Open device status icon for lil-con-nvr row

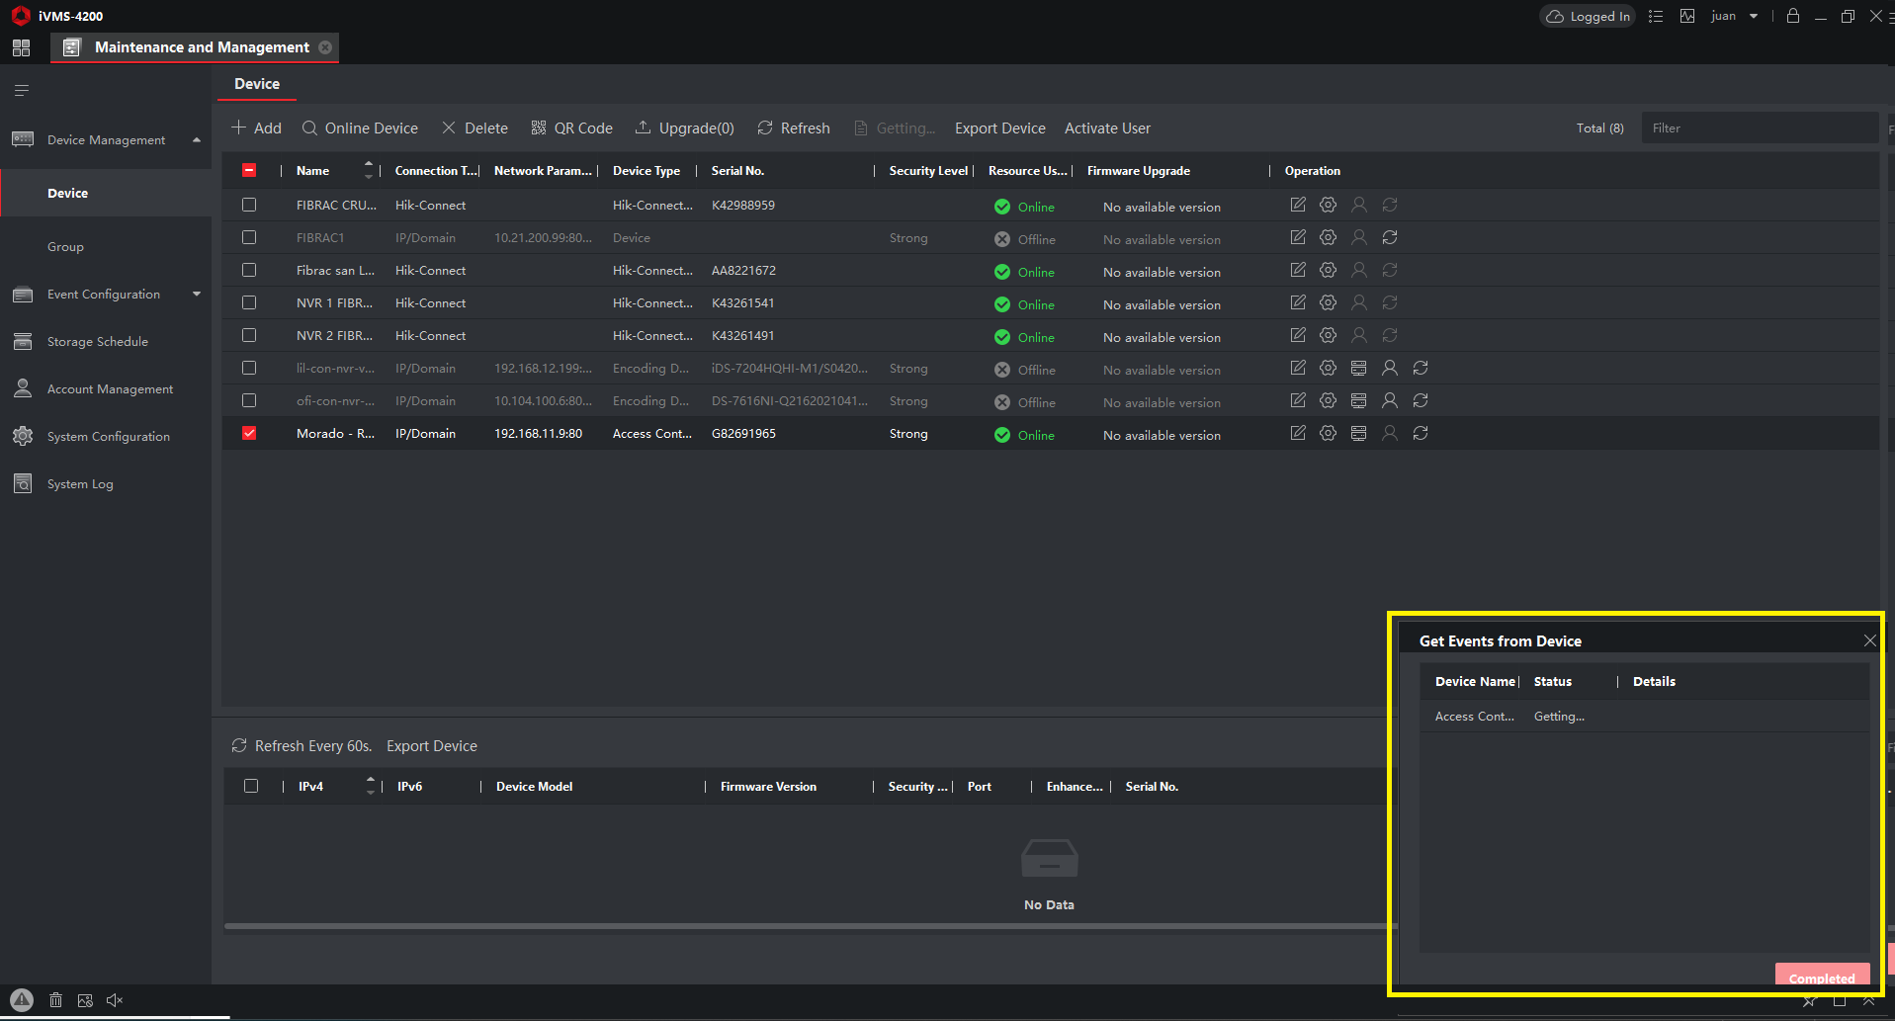coord(1359,369)
